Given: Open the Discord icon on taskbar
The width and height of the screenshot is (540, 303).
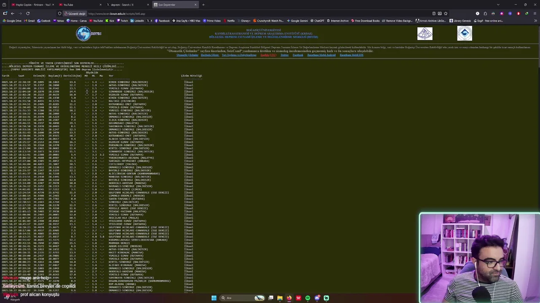Looking at the screenshot, I should [x=317, y=298].
